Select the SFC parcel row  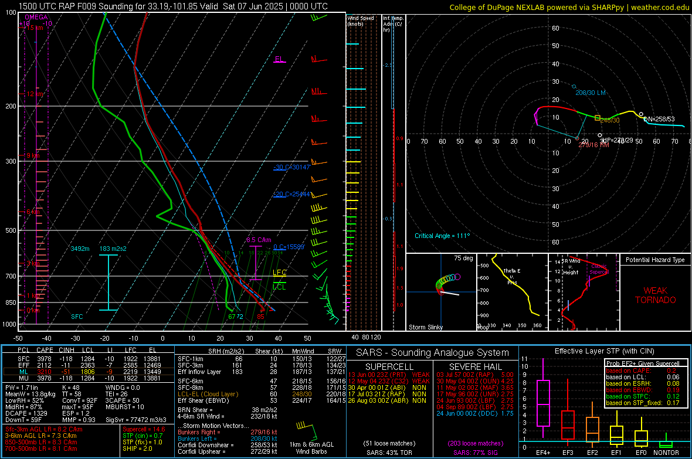pos(89,359)
